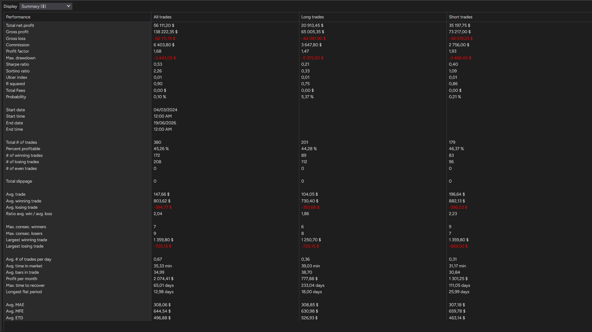
Task: Click the Sharpe ratio row label
Action: click(x=18, y=64)
